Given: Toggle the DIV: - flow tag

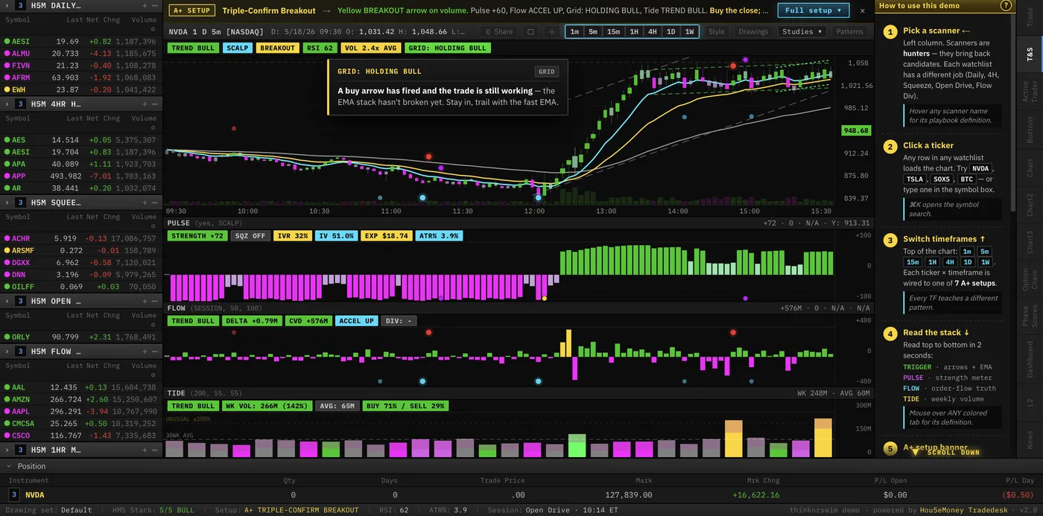Looking at the screenshot, I should (x=400, y=321).
